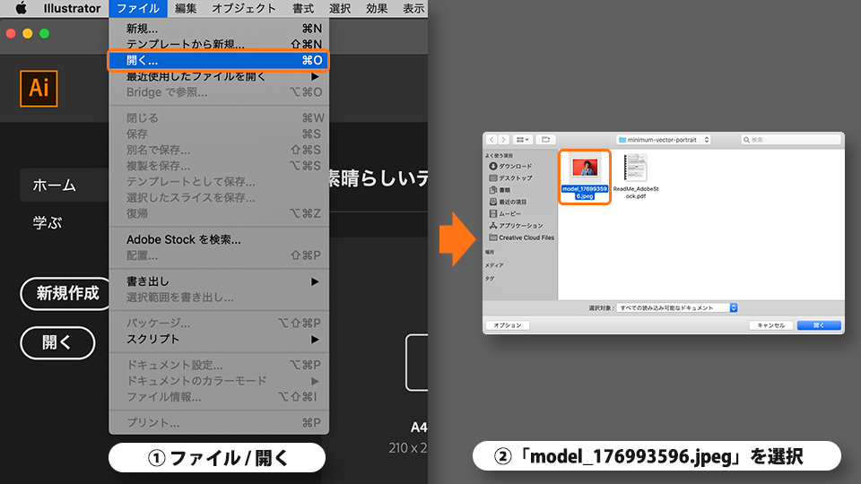Image resolution: width=861 pixels, height=484 pixels.
Task: Click the ReadMe_AdobeStock.pdf file icon
Action: (635, 168)
